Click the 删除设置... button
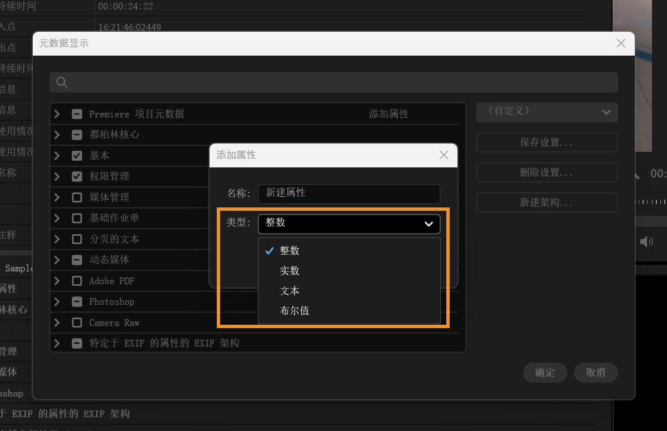Screen dimensions: 667x431 click(x=547, y=172)
